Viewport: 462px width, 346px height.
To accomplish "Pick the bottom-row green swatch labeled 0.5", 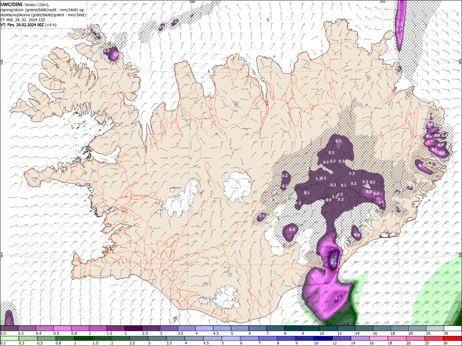I will 46,338.
